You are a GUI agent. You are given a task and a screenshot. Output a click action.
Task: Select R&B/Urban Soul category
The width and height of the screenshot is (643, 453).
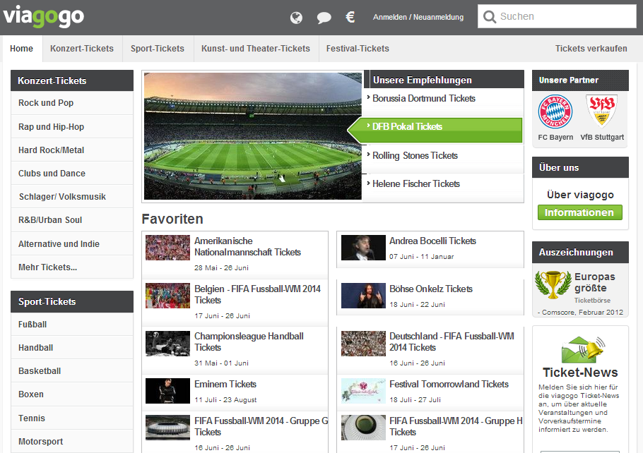pyautogui.click(x=72, y=220)
